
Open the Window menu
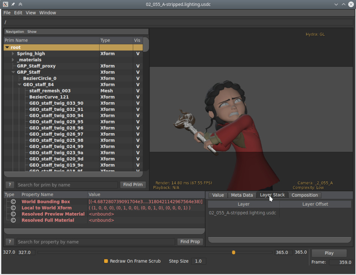[48, 13]
